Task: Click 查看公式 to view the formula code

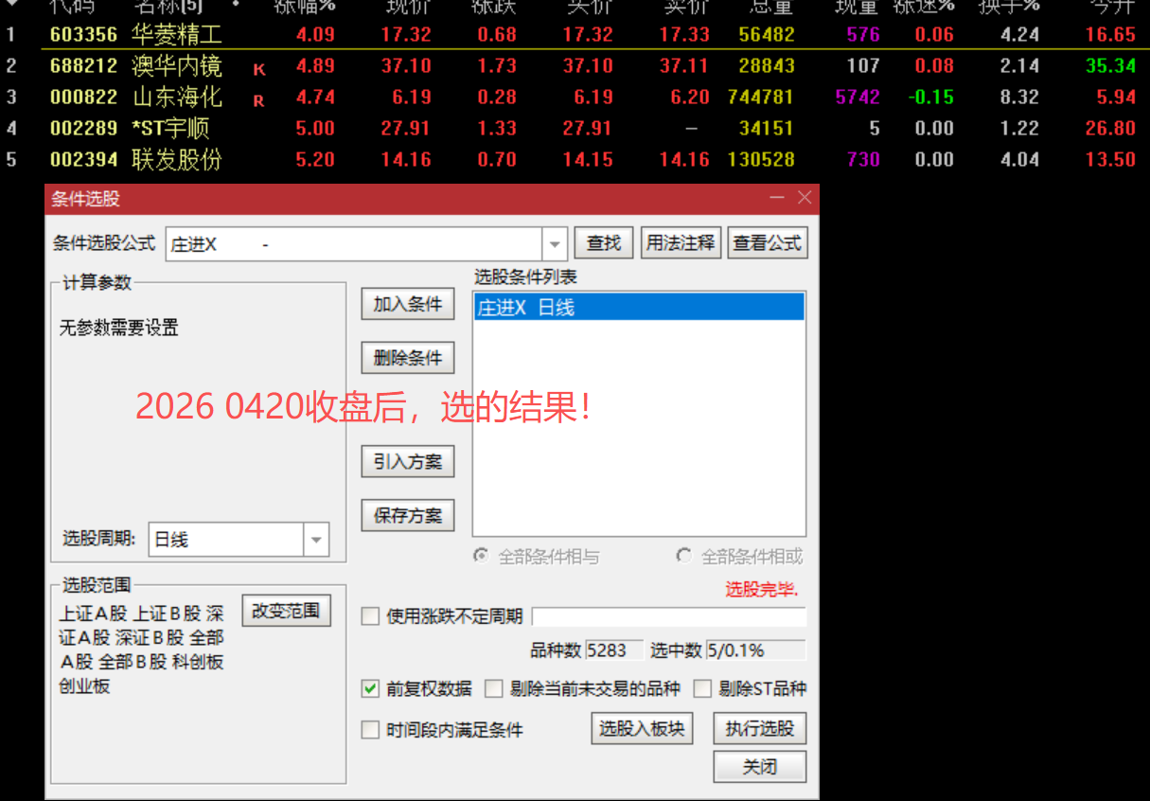Action: 767,242
